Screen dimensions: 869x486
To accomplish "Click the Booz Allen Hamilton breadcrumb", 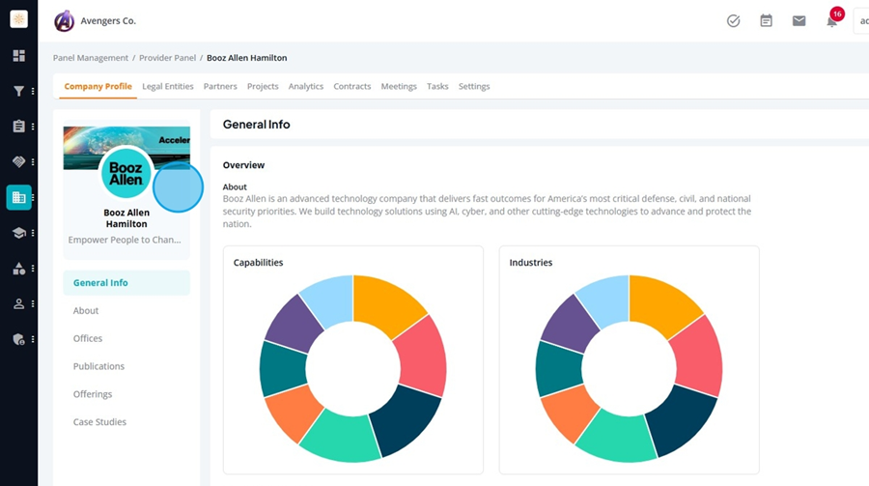I will (x=246, y=58).
